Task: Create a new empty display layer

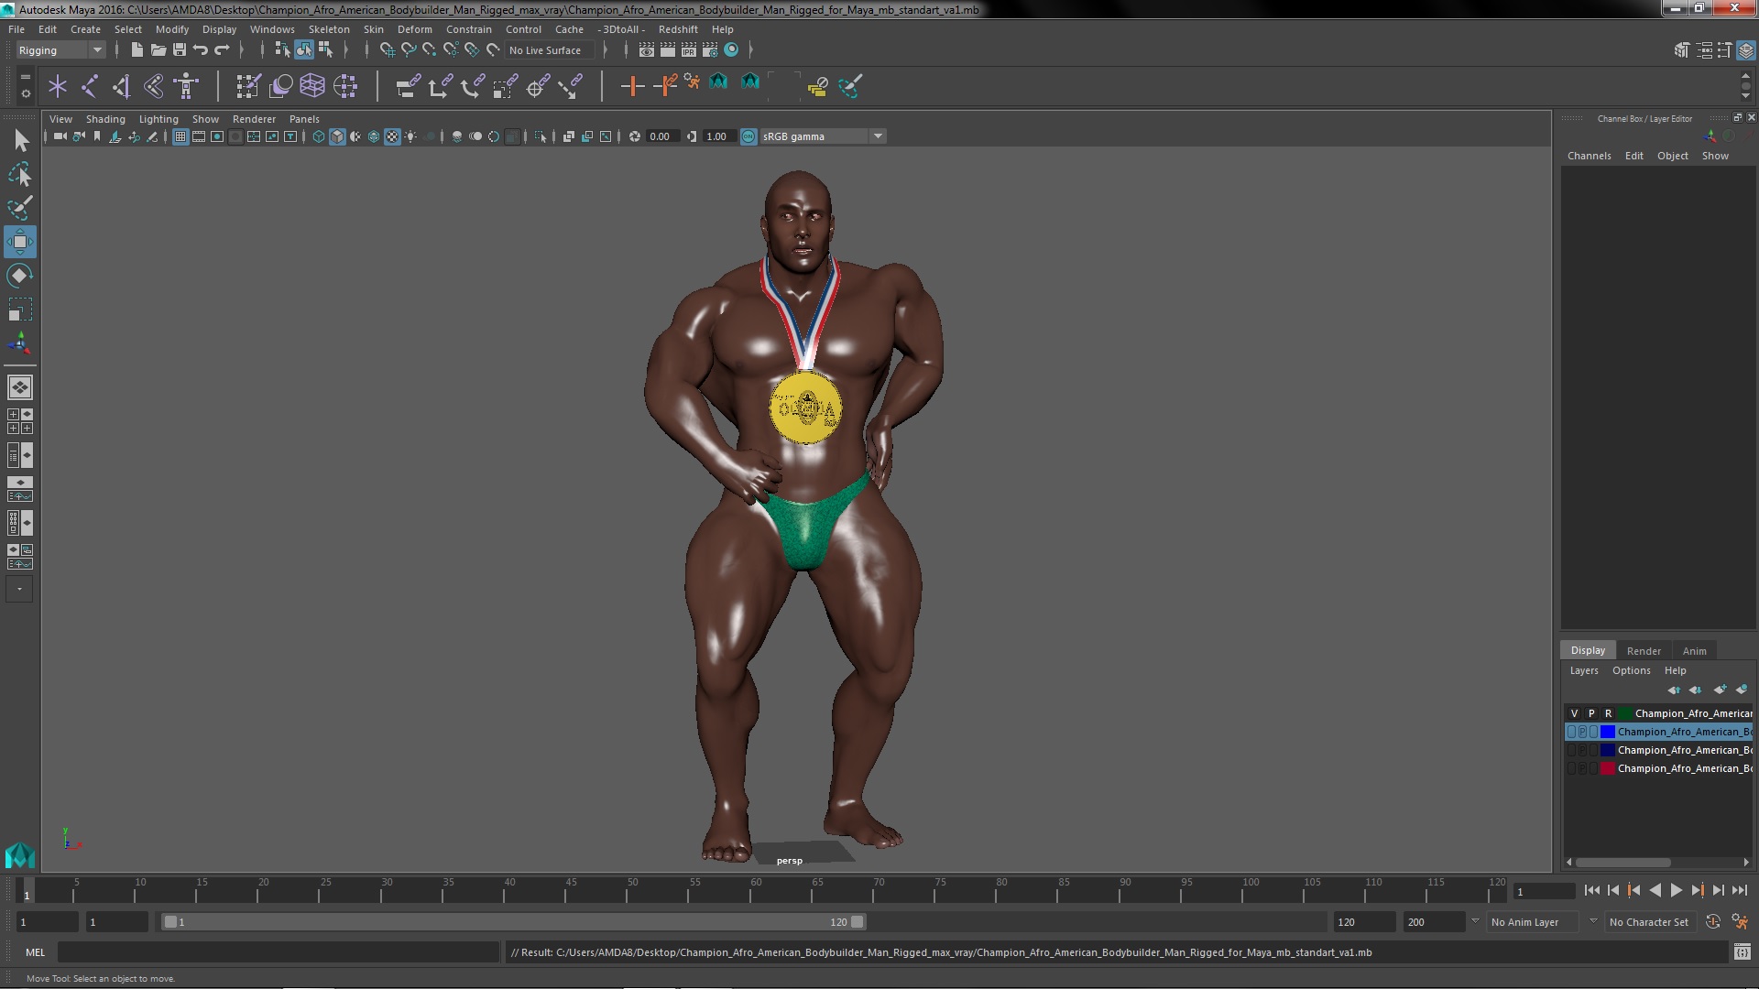Action: tap(1720, 690)
